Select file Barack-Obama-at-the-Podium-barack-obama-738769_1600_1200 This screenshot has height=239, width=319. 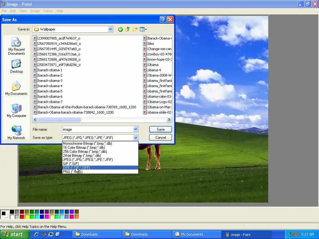pos(85,107)
